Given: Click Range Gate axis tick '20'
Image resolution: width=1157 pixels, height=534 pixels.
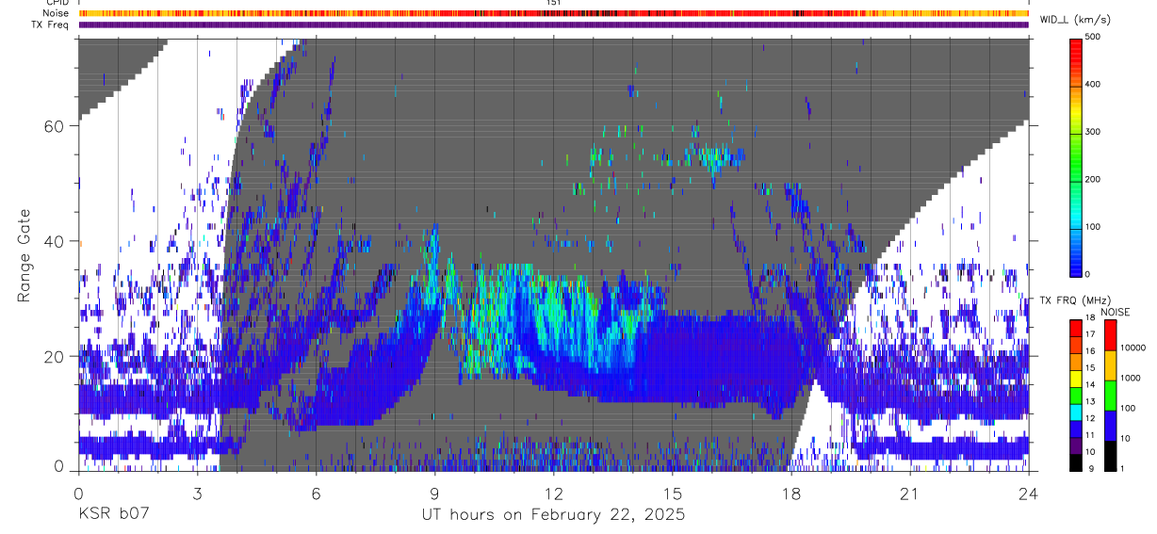Looking at the screenshot, I should tap(56, 356).
